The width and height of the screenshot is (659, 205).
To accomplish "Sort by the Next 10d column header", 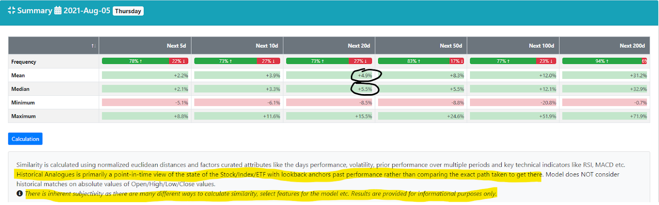I will [x=266, y=46].
